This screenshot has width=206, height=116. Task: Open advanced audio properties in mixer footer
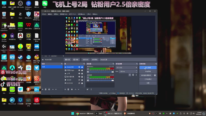[x=88, y=89]
